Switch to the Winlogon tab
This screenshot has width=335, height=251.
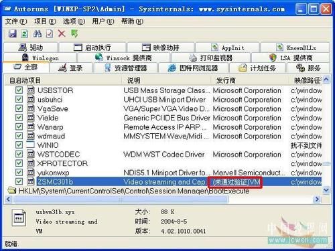tap(40, 58)
